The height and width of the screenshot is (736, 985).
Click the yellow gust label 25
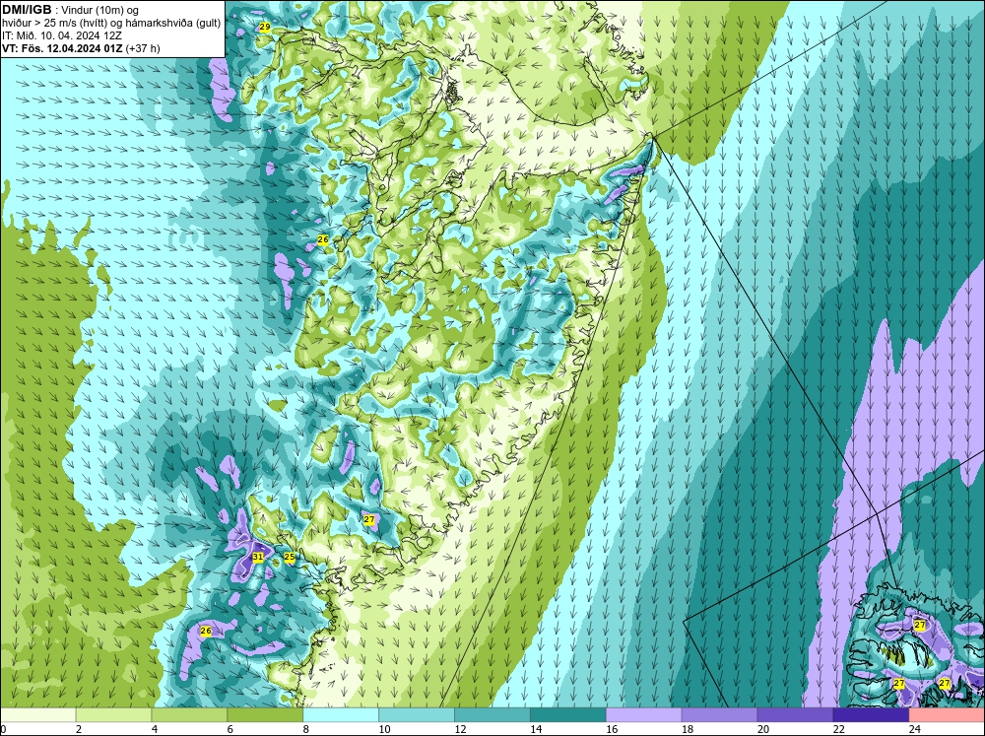(289, 557)
